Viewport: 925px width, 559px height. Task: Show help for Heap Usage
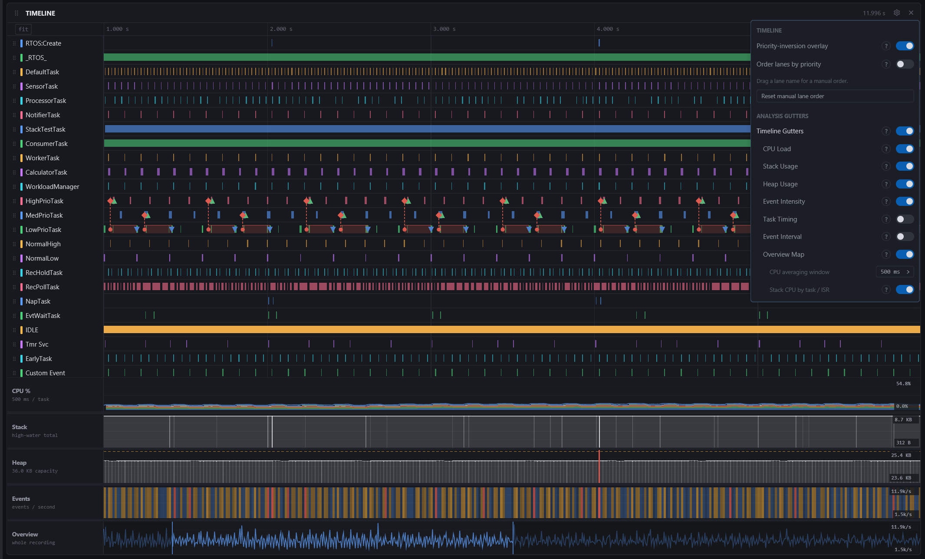(886, 184)
